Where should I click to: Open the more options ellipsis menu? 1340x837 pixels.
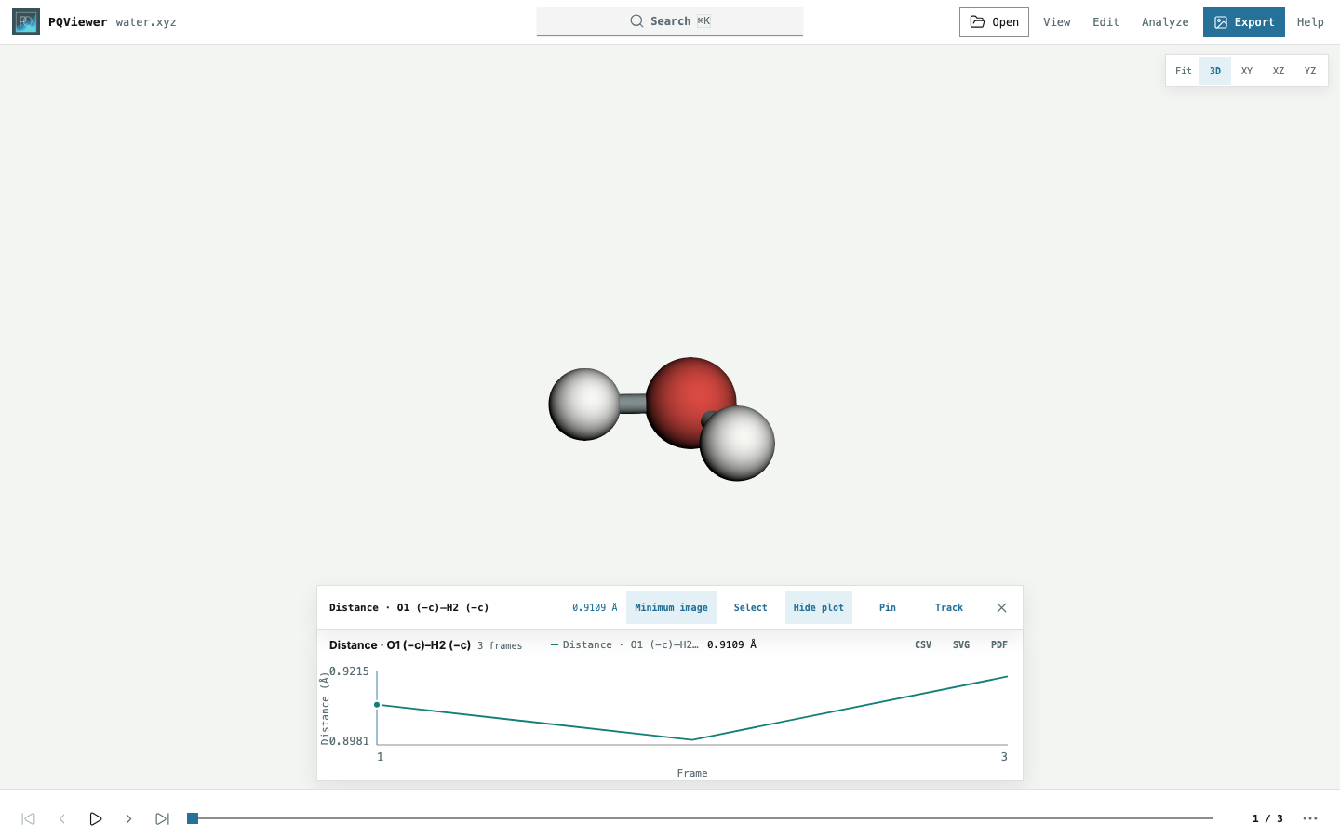click(1310, 818)
